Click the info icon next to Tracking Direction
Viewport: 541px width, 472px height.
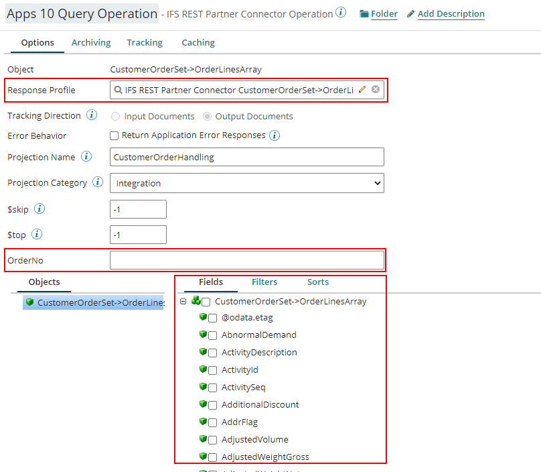(91, 115)
